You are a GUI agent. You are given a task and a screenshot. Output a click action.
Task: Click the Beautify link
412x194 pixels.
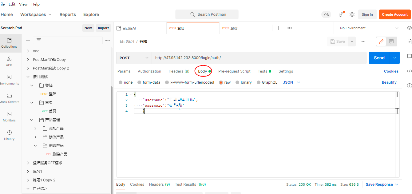389,82
